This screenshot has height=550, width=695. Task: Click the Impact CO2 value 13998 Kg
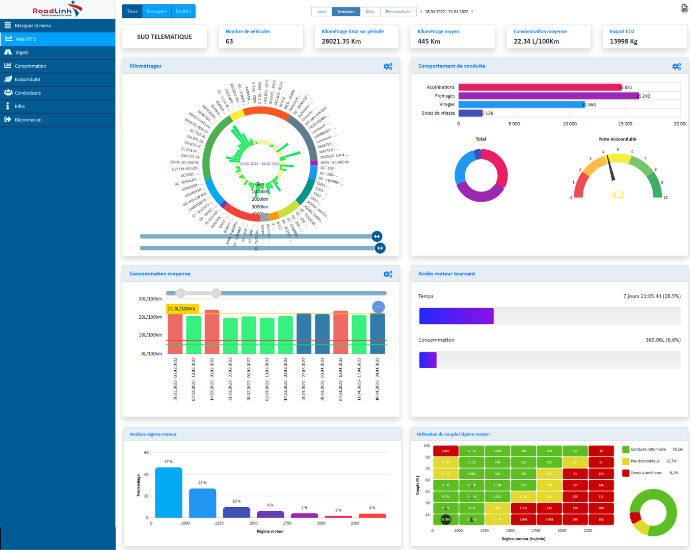(x=624, y=41)
